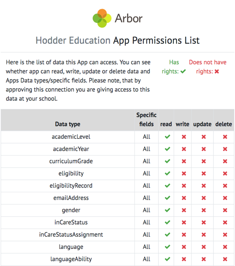The width and height of the screenshot is (235, 266).
Task: Click the green check for language read
Action: (x=167, y=247)
